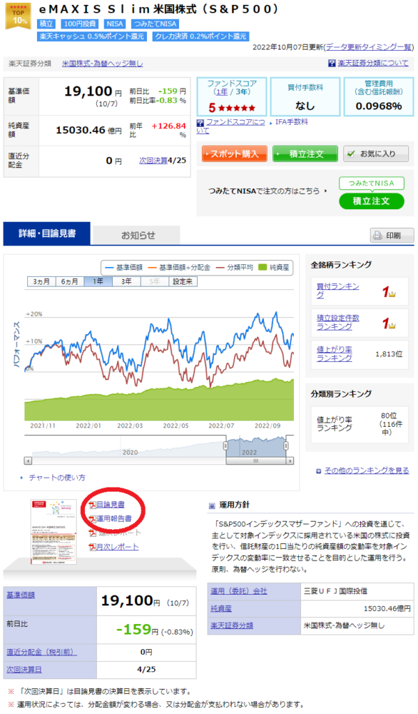
Task: Click つみたてNISA 積立注文 rounded button
Action: pos(371,201)
